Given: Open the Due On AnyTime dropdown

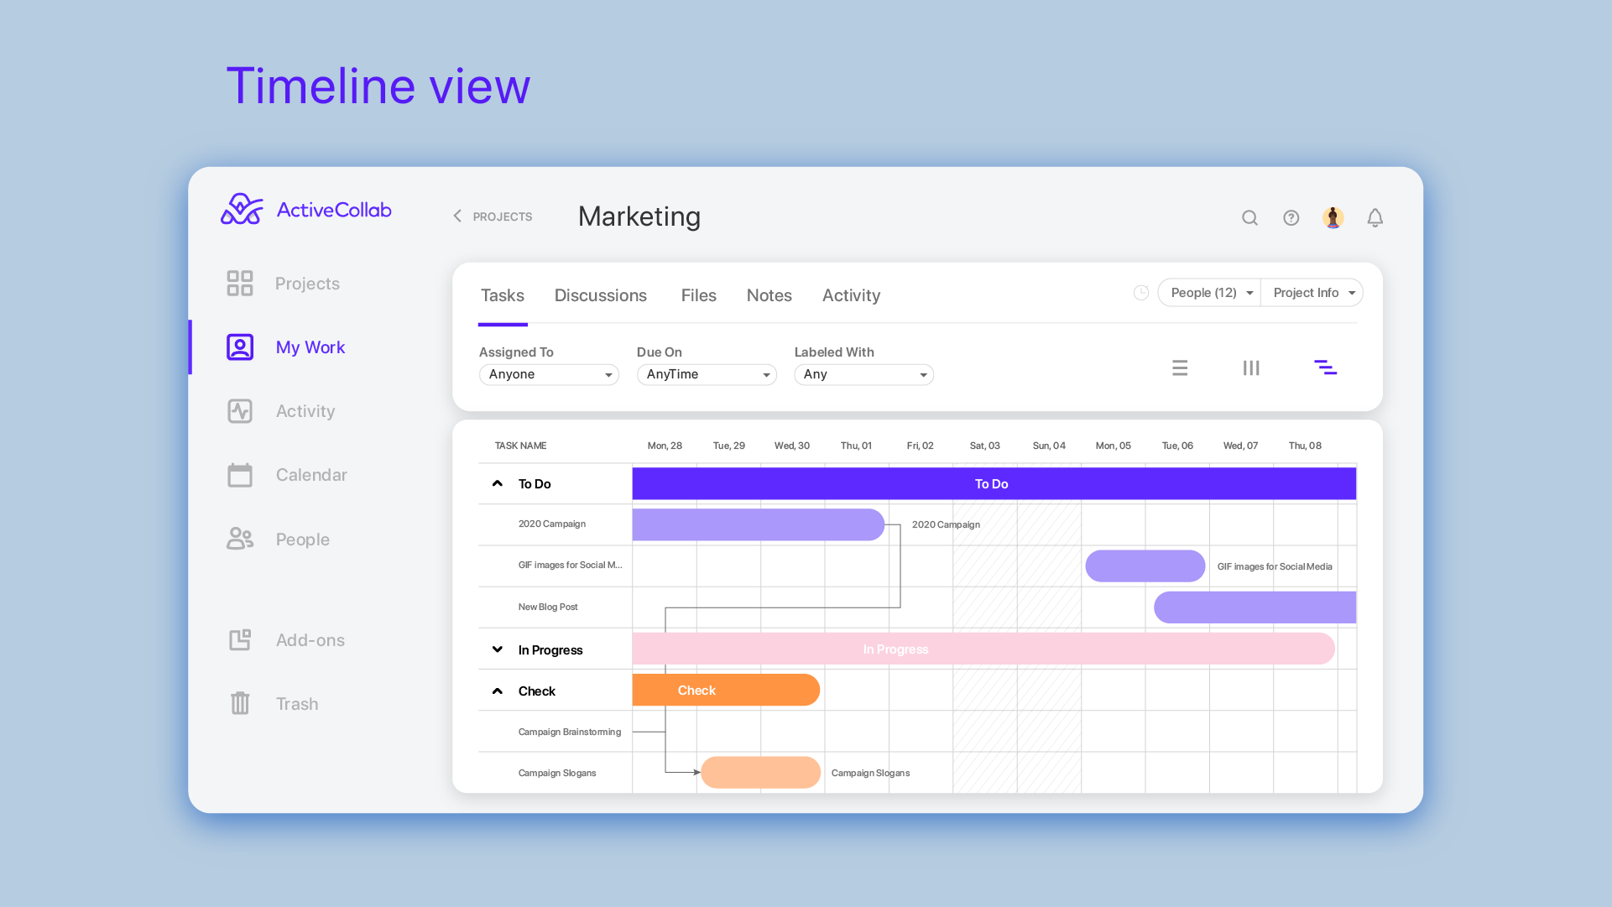Looking at the screenshot, I should click(x=707, y=374).
